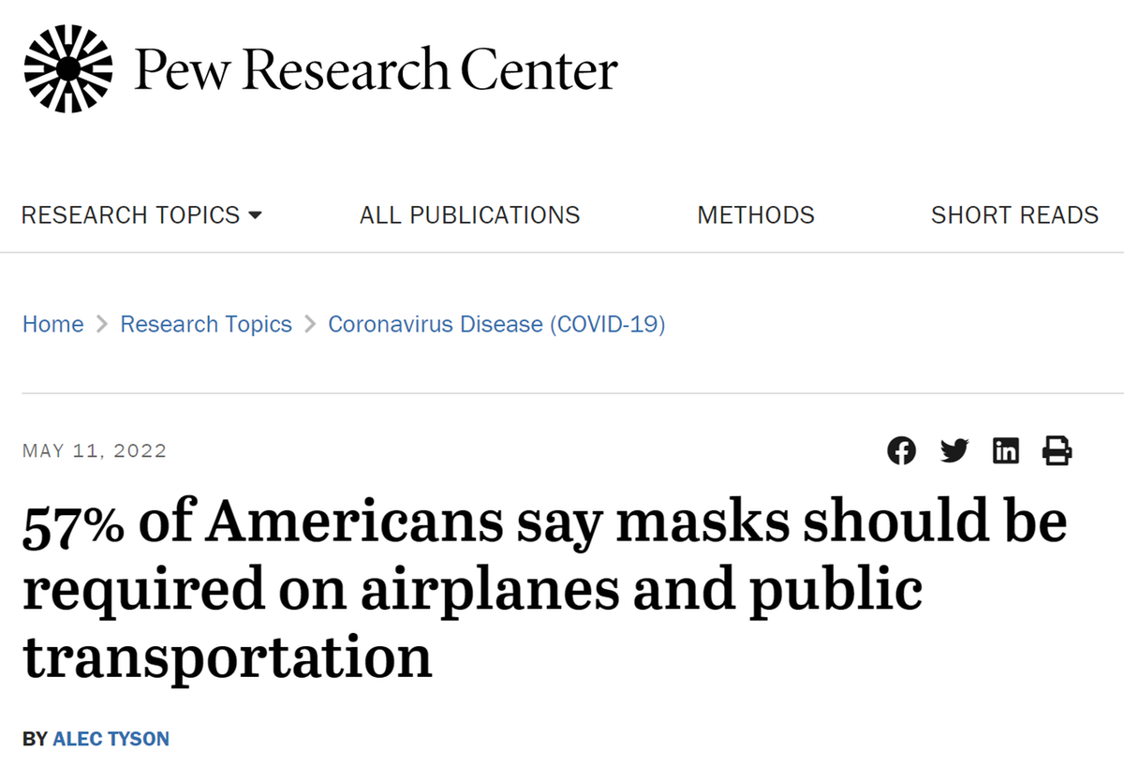This screenshot has width=1124, height=766.
Task: Open the Research Topics breadcrumb link
Action: 206,325
